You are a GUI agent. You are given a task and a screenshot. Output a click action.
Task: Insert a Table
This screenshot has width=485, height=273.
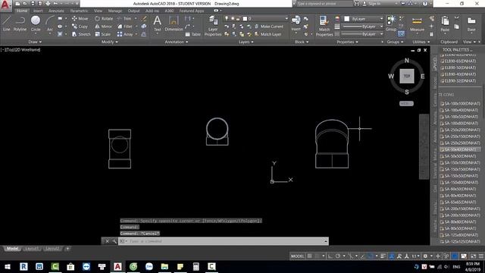click(192, 34)
